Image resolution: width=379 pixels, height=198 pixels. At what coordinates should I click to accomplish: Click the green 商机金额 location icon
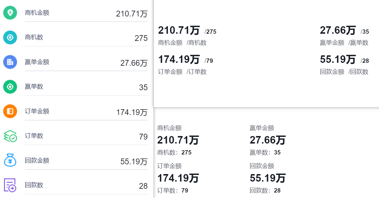10,13
